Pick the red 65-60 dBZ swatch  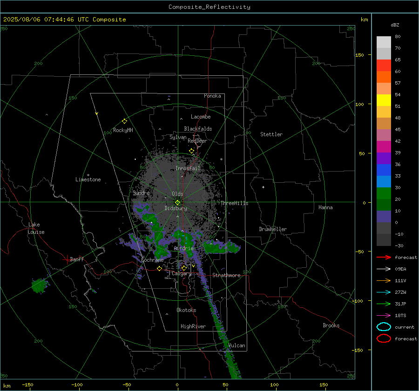pyautogui.click(x=384, y=65)
